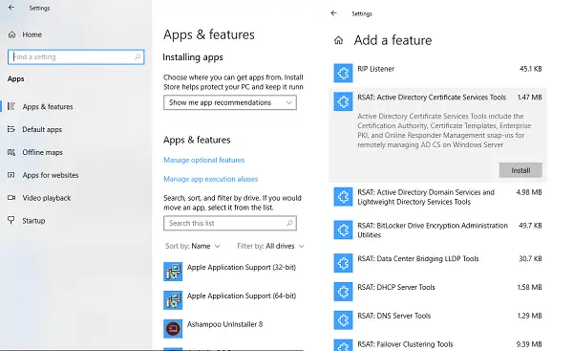The height and width of the screenshot is (351, 573).
Task: Click the RSAT DHCP Server Tools icon
Action: click(x=343, y=292)
